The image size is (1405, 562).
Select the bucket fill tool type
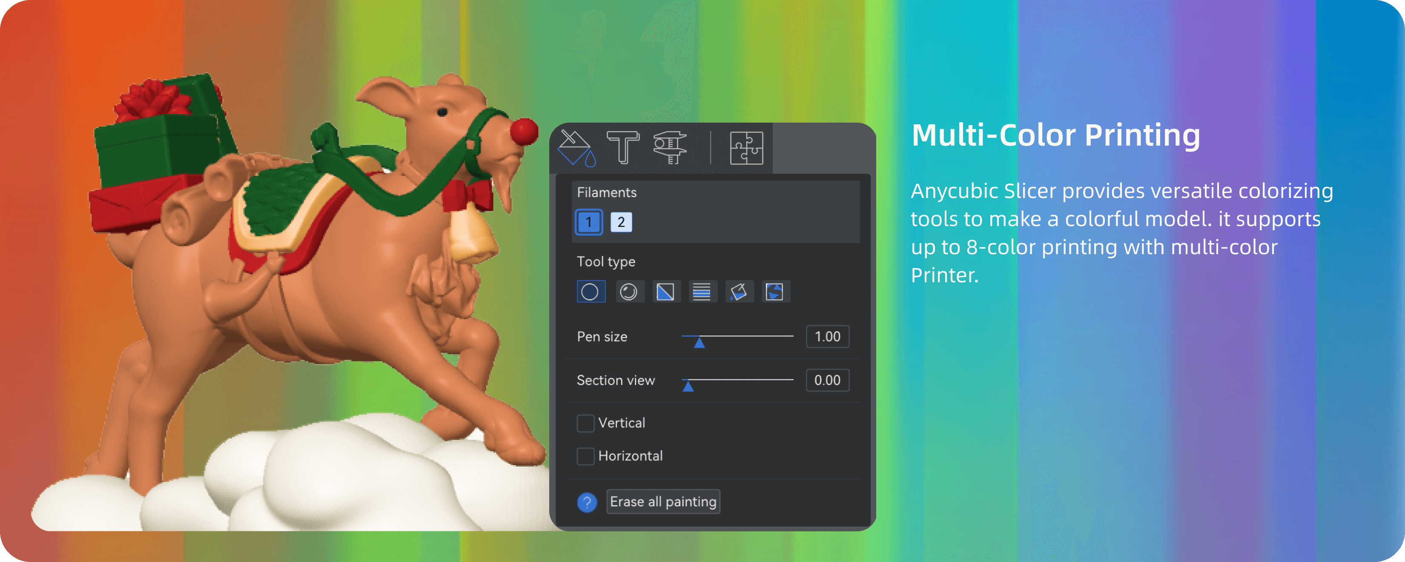coord(739,291)
